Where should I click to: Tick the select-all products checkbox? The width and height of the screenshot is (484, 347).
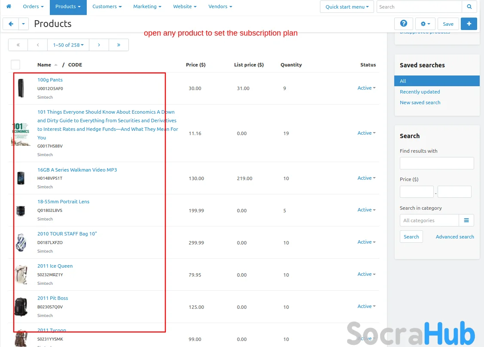[x=15, y=65]
